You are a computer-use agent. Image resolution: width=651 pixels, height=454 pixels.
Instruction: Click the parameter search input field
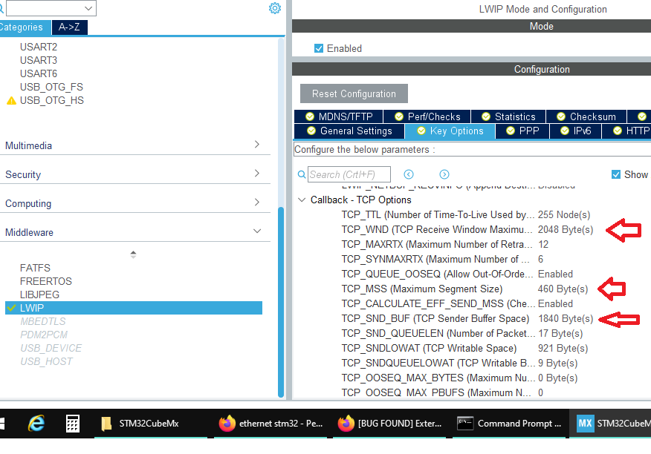[349, 174]
